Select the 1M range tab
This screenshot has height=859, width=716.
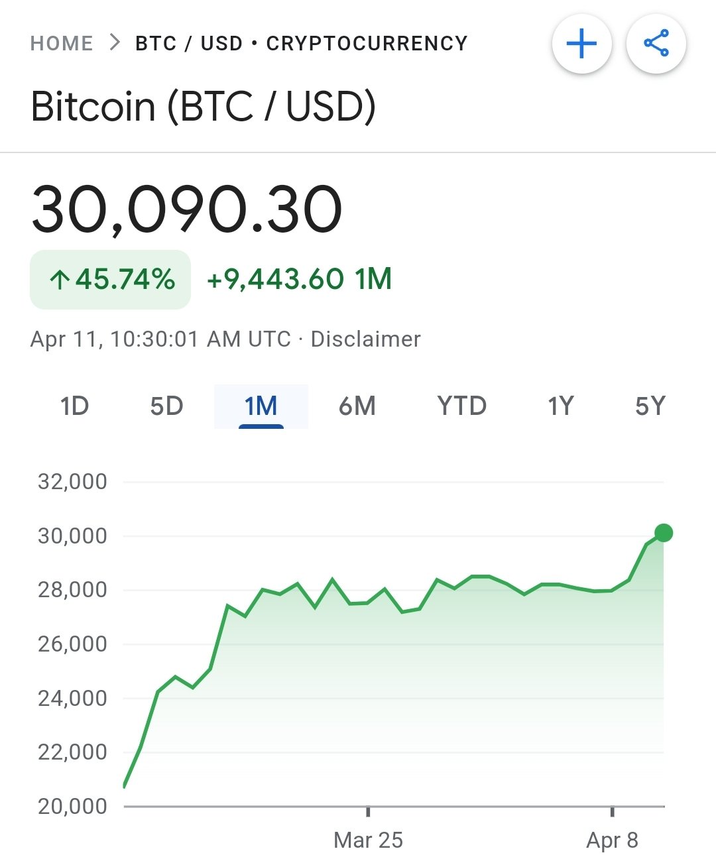click(x=261, y=406)
